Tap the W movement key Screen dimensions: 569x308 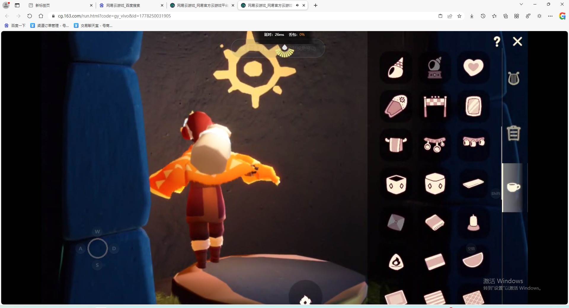click(x=97, y=232)
